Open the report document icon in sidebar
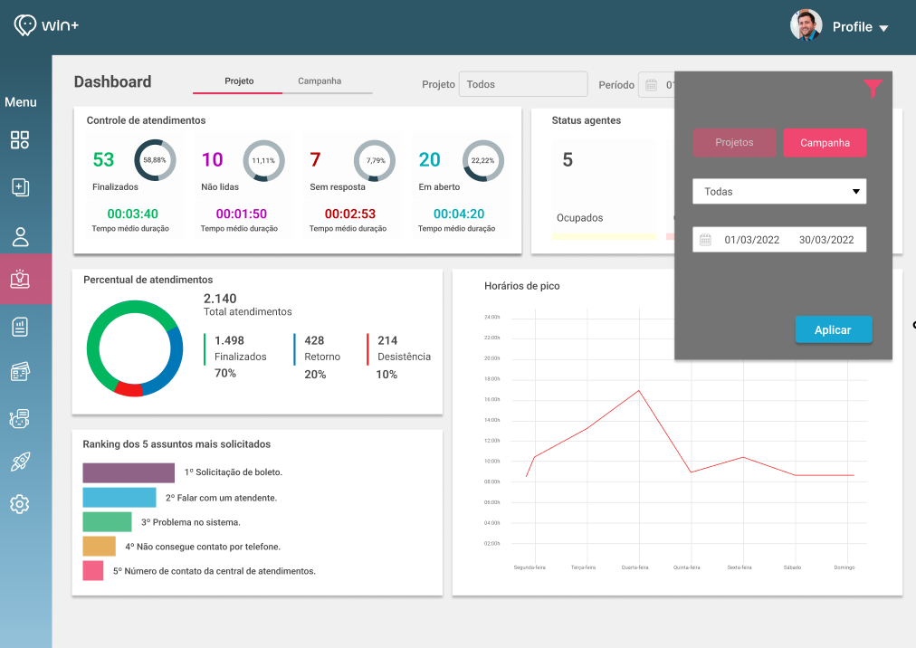916x648 pixels. tap(20, 327)
